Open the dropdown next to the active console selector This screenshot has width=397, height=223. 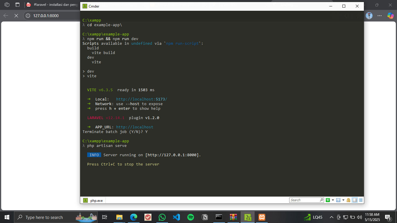point(343,200)
